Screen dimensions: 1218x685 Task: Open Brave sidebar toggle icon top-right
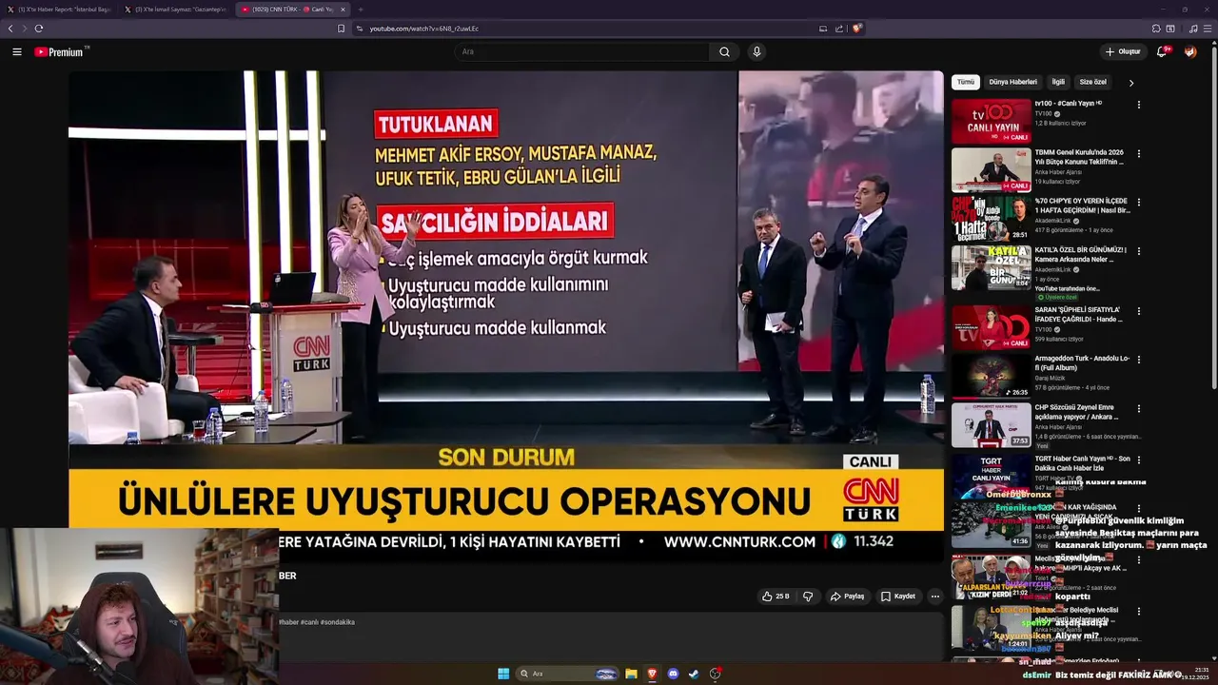click(x=1170, y=29)
